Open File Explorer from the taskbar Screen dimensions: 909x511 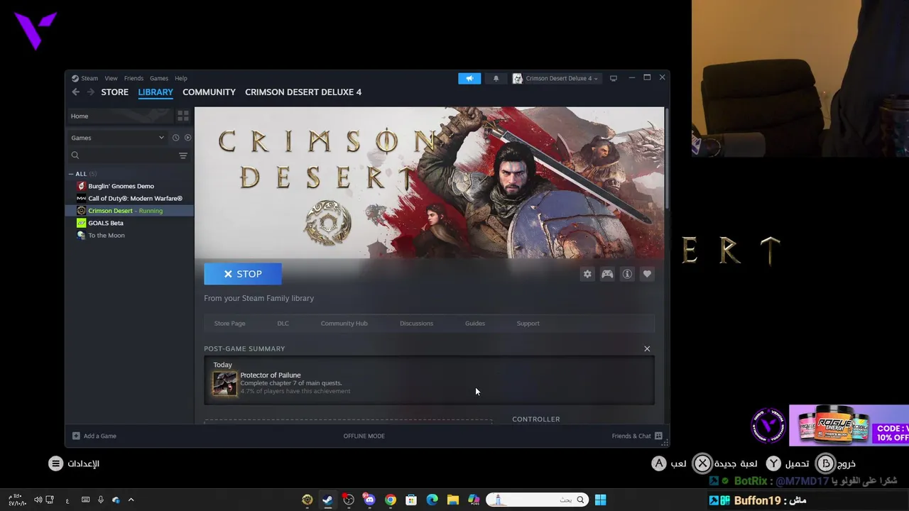453,500
